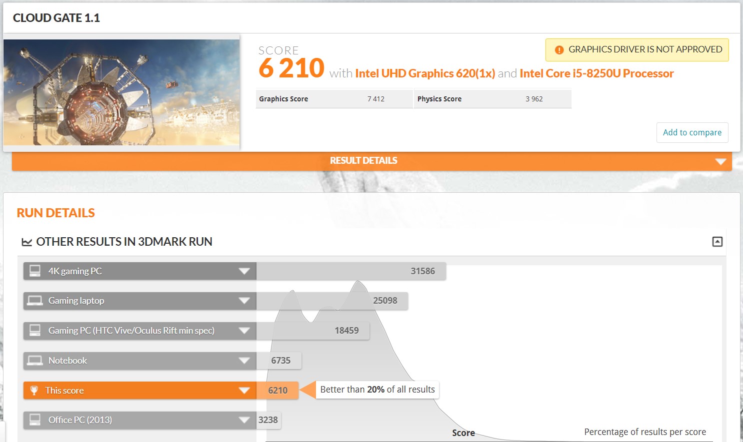Click the 6210 This score value

tap(277, 391)
